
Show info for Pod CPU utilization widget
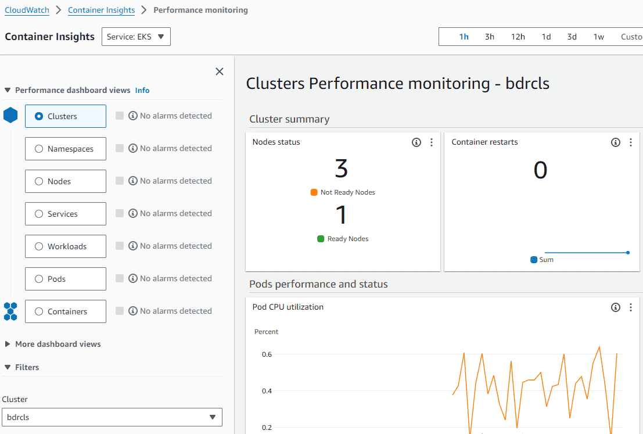616,307
